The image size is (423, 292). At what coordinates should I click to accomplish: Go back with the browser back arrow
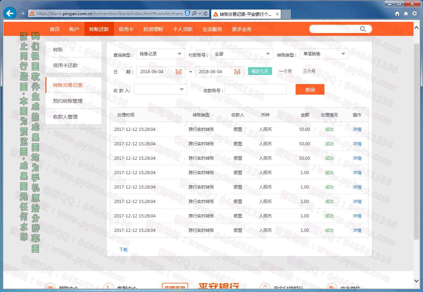pos(10,13)
